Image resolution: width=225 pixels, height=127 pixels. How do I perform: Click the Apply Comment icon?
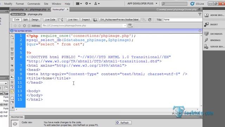tap(12, 98)
